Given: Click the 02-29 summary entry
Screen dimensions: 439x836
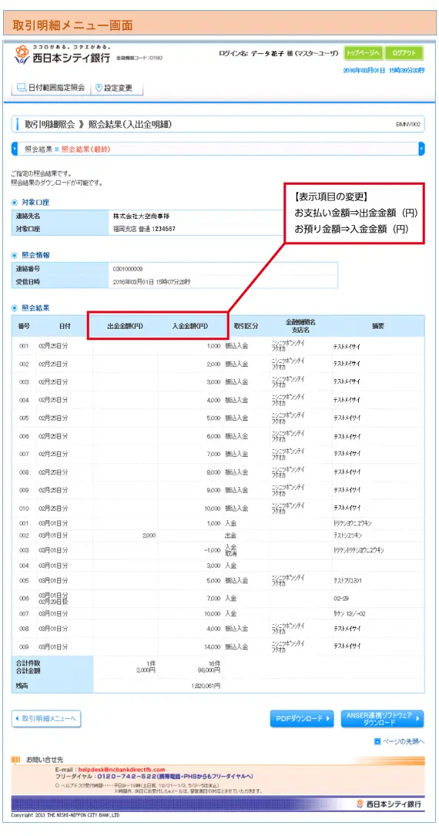Looking at the screenshot, I should tap(341, 599).
